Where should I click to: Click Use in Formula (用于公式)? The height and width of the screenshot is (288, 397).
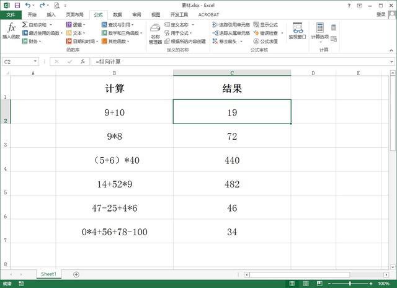178,33
